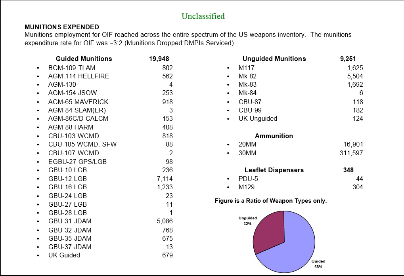This screenshot has width=404, height=276.
Task: Select the HARM count 408
Action: pyautogui.click(x=167, y=128)
